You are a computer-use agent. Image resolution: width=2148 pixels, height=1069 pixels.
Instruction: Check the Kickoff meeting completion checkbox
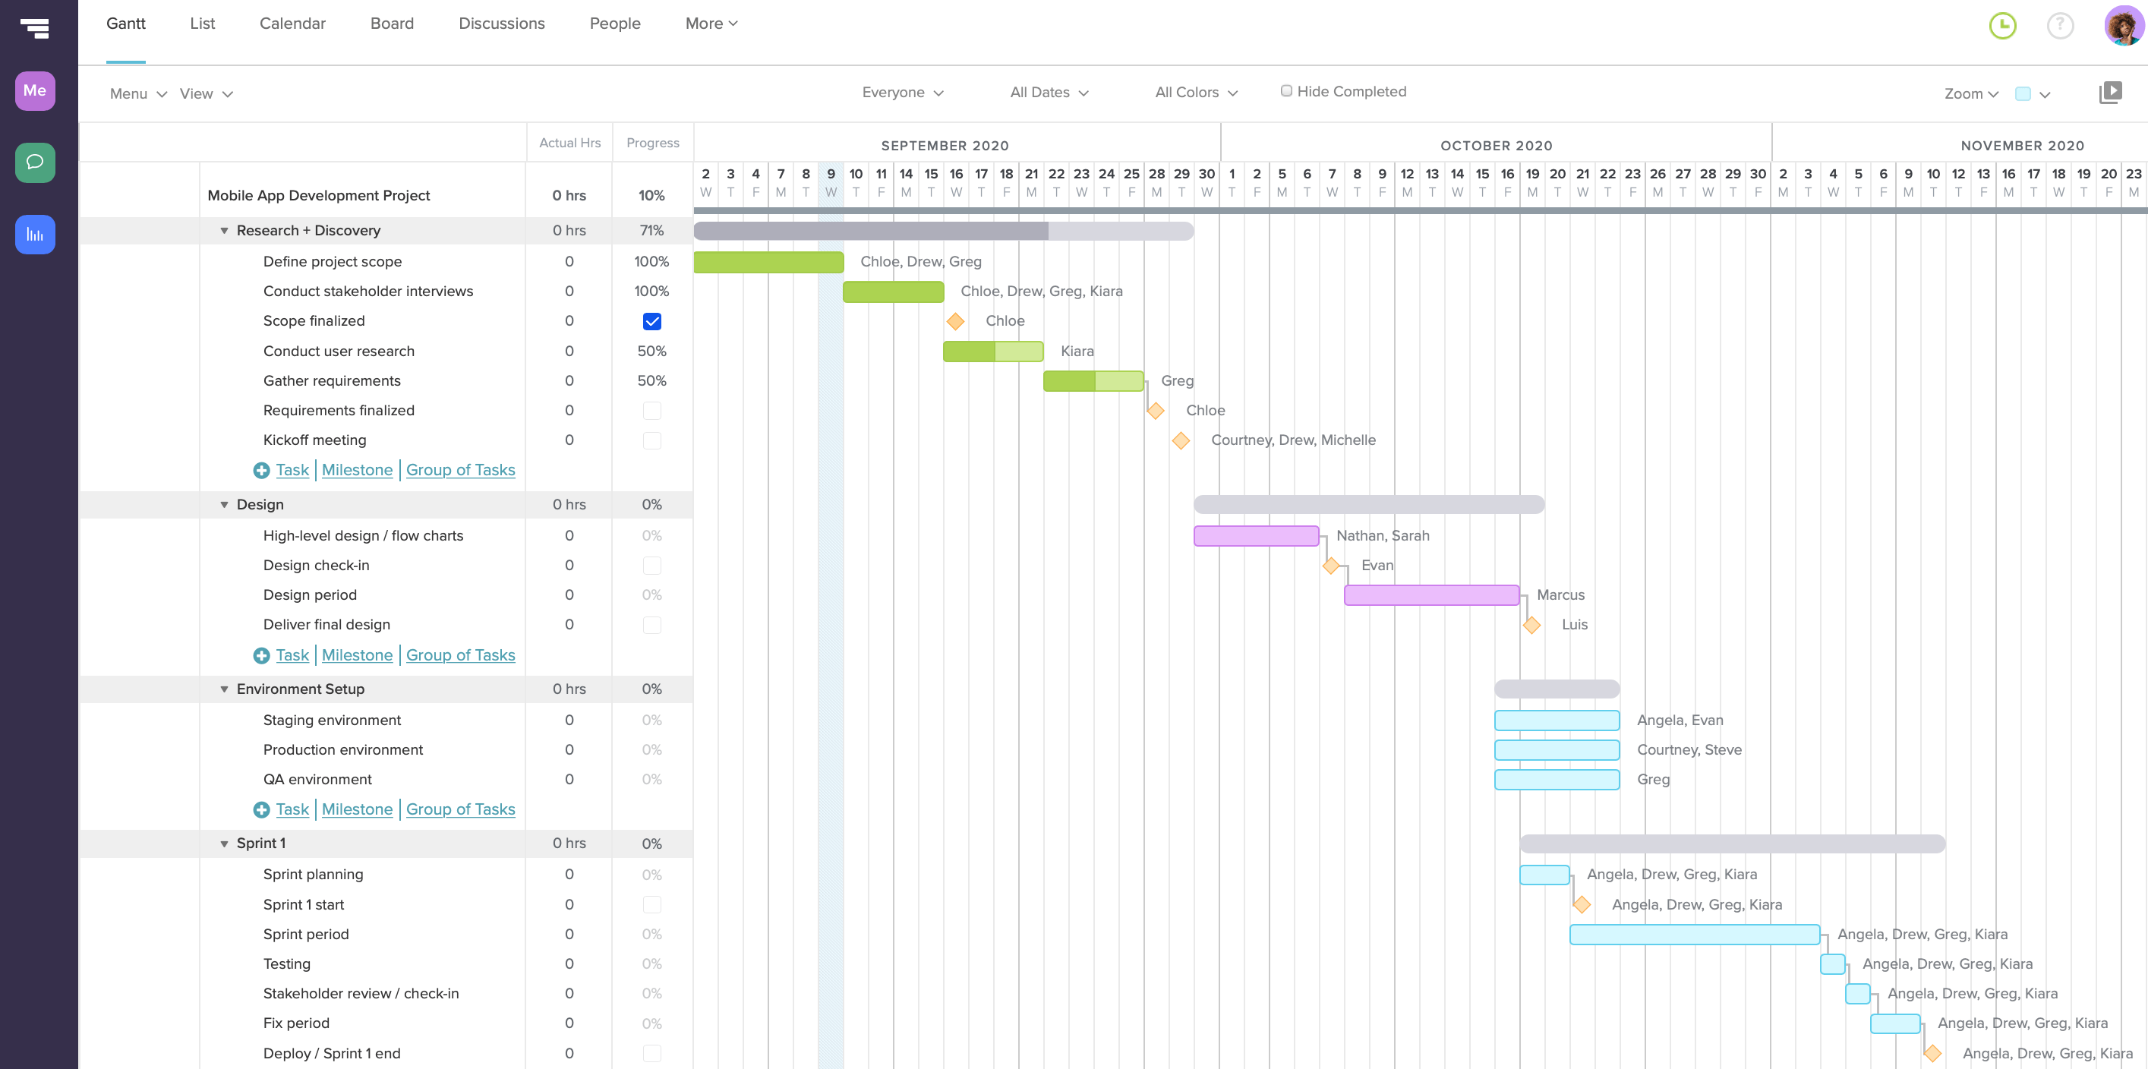652,440
